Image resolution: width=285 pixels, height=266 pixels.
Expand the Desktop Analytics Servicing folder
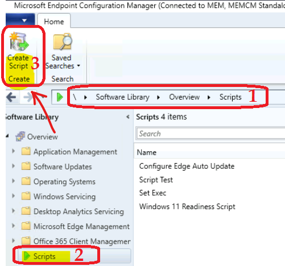(13, 211)
